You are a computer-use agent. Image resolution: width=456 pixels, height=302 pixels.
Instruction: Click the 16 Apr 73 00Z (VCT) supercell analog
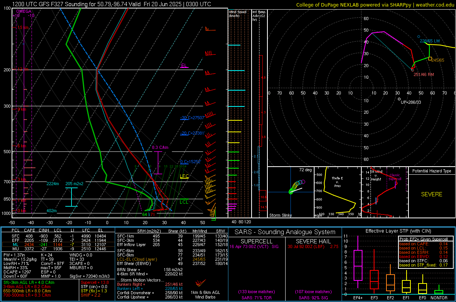254,246
